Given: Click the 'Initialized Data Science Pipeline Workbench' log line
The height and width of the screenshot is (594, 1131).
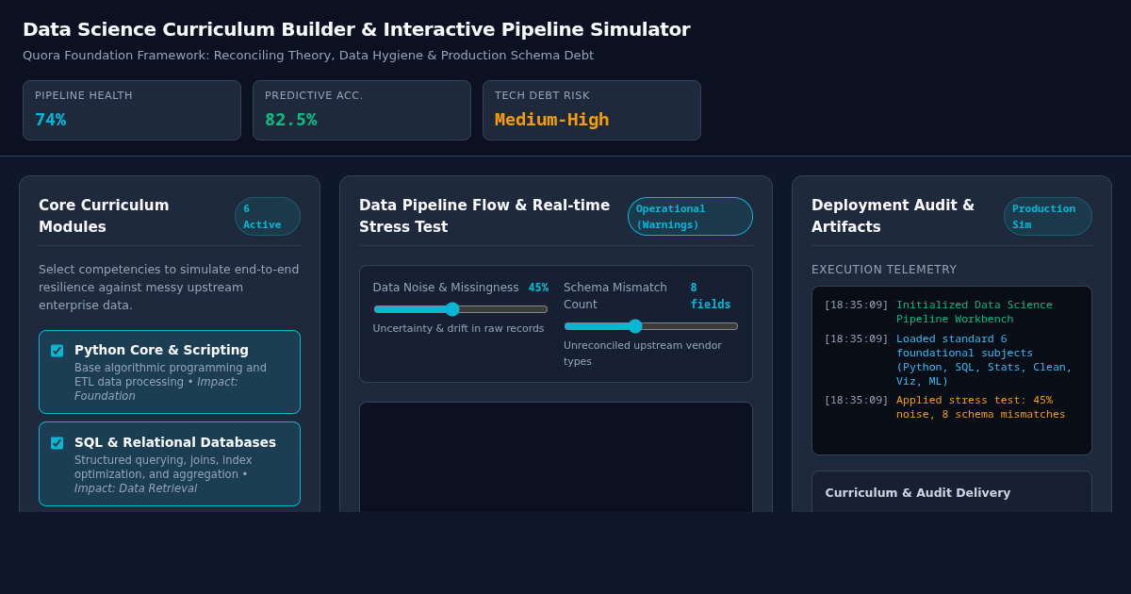Looking at the screenshot, I should 952,312.
